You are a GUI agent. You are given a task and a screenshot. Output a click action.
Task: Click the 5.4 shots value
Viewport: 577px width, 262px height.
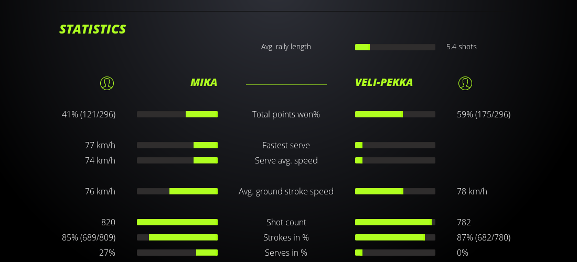462,47
